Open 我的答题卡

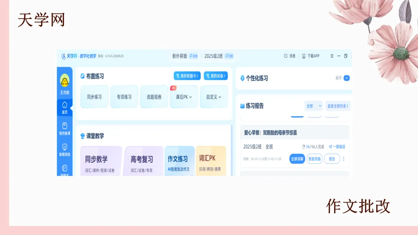[187, 76]
